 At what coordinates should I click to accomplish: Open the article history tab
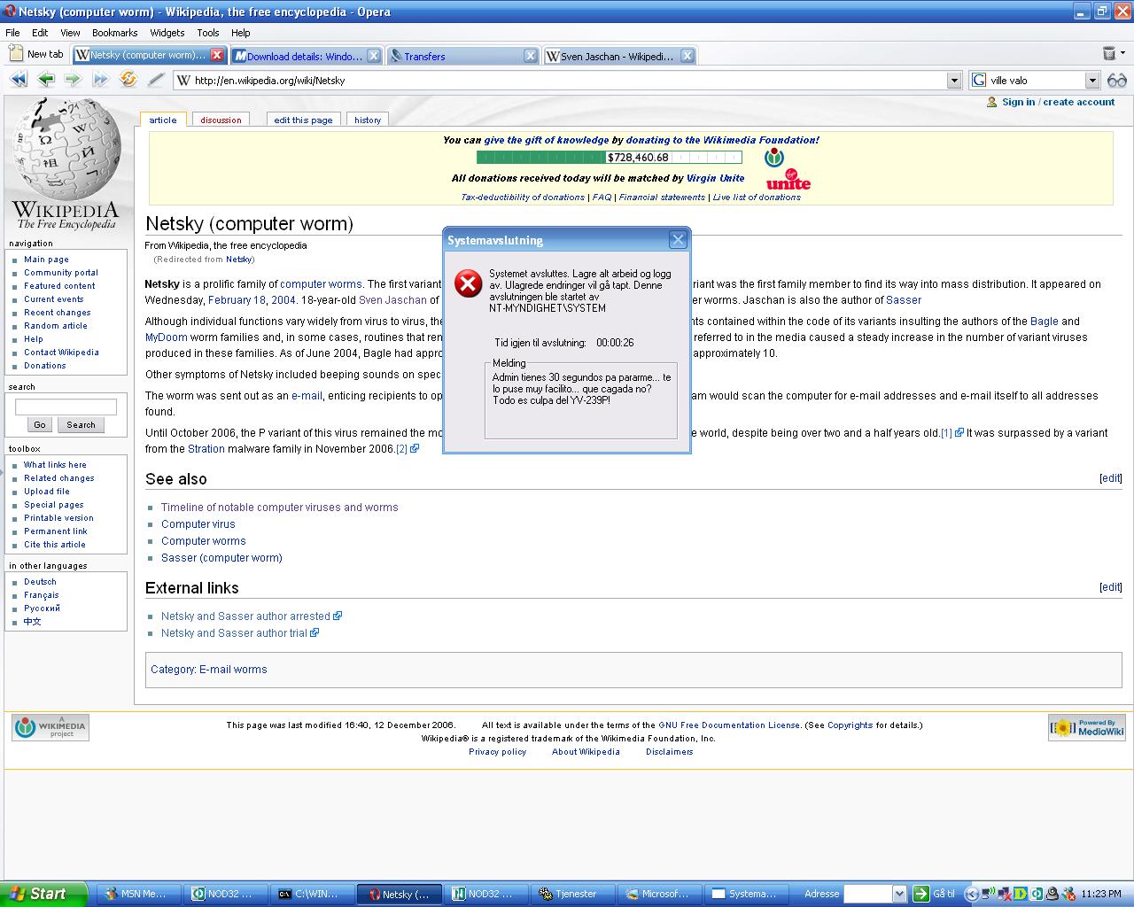368,120
